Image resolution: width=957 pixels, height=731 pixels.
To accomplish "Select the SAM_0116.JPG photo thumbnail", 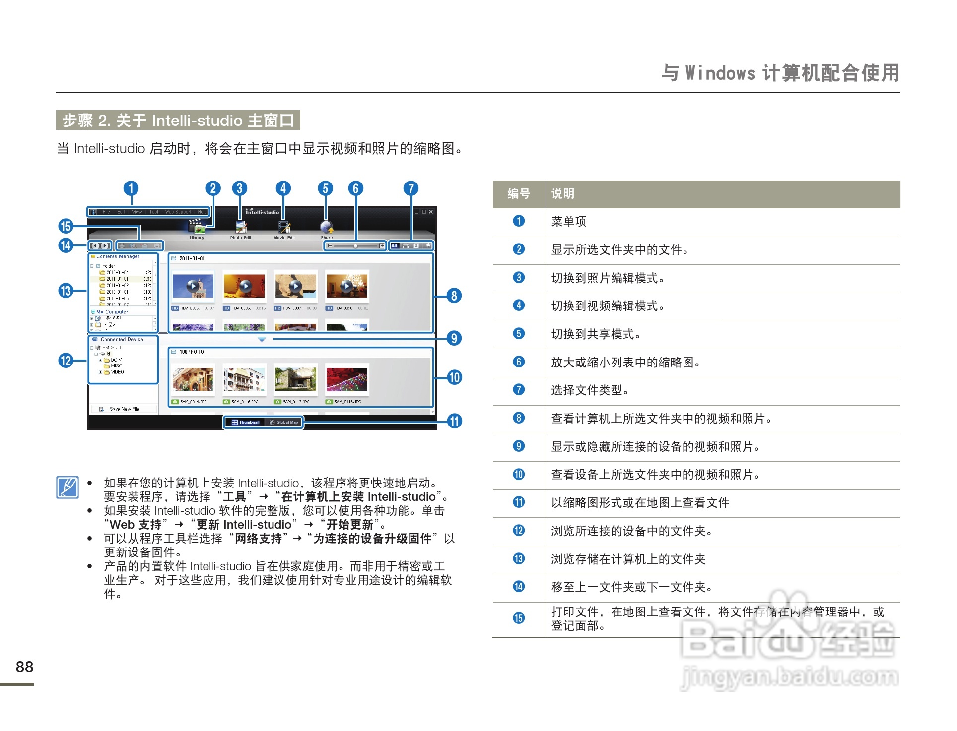I will [244, 379].
